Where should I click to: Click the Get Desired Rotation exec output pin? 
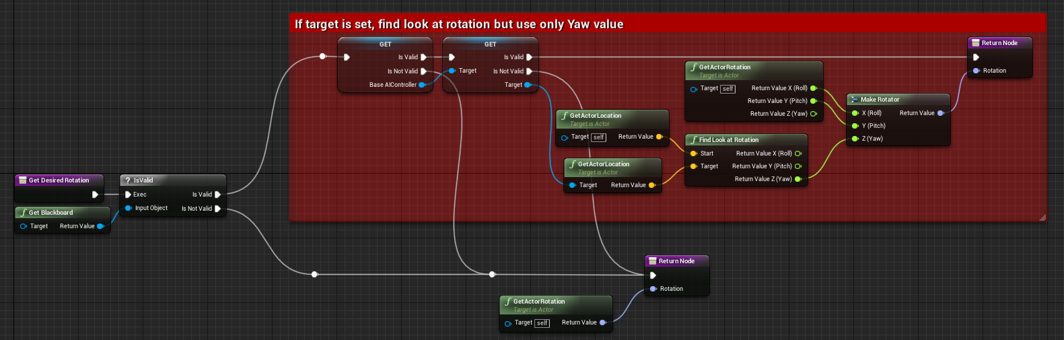(x=95, y=195)
